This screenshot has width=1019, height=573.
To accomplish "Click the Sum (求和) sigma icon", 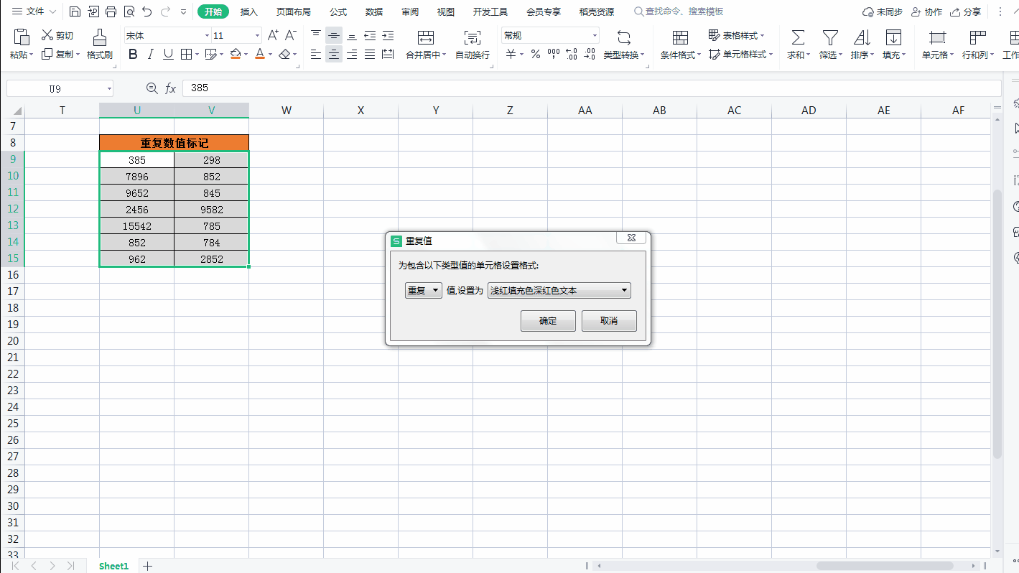I will point(798,37).
